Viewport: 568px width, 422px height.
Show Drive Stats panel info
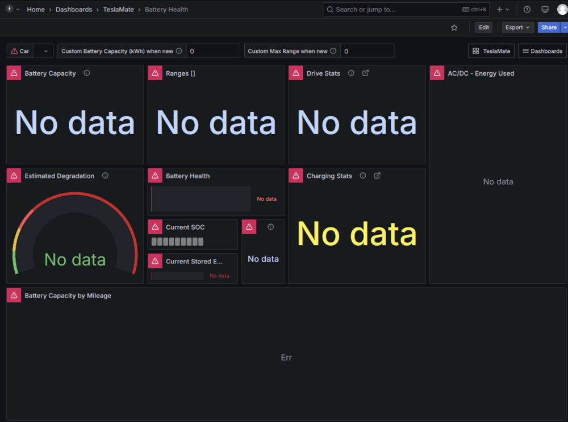tap(351, 73)
